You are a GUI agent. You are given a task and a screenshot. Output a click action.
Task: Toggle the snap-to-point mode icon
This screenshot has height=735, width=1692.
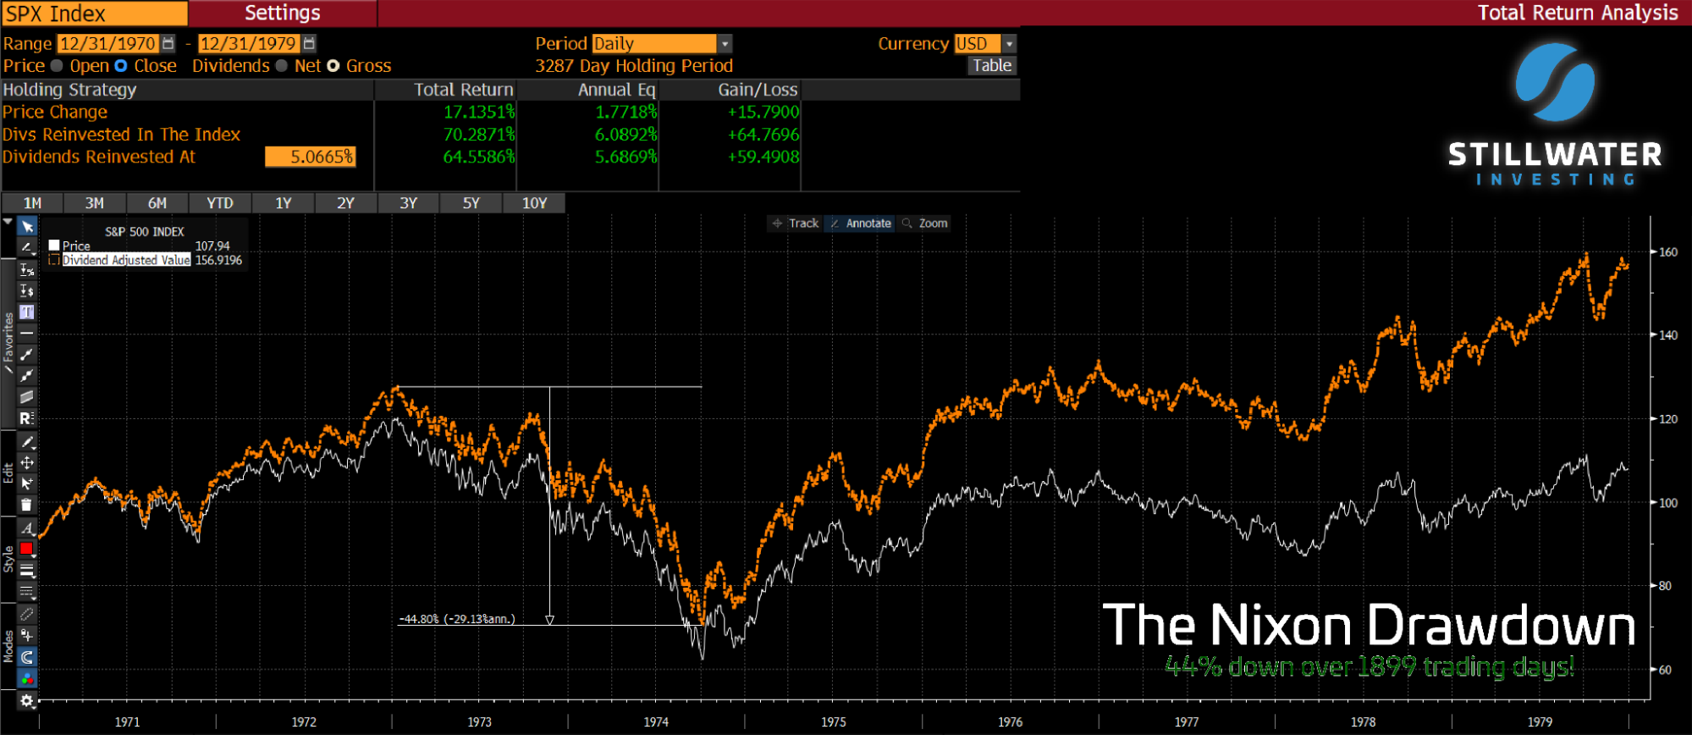point(27,635)
